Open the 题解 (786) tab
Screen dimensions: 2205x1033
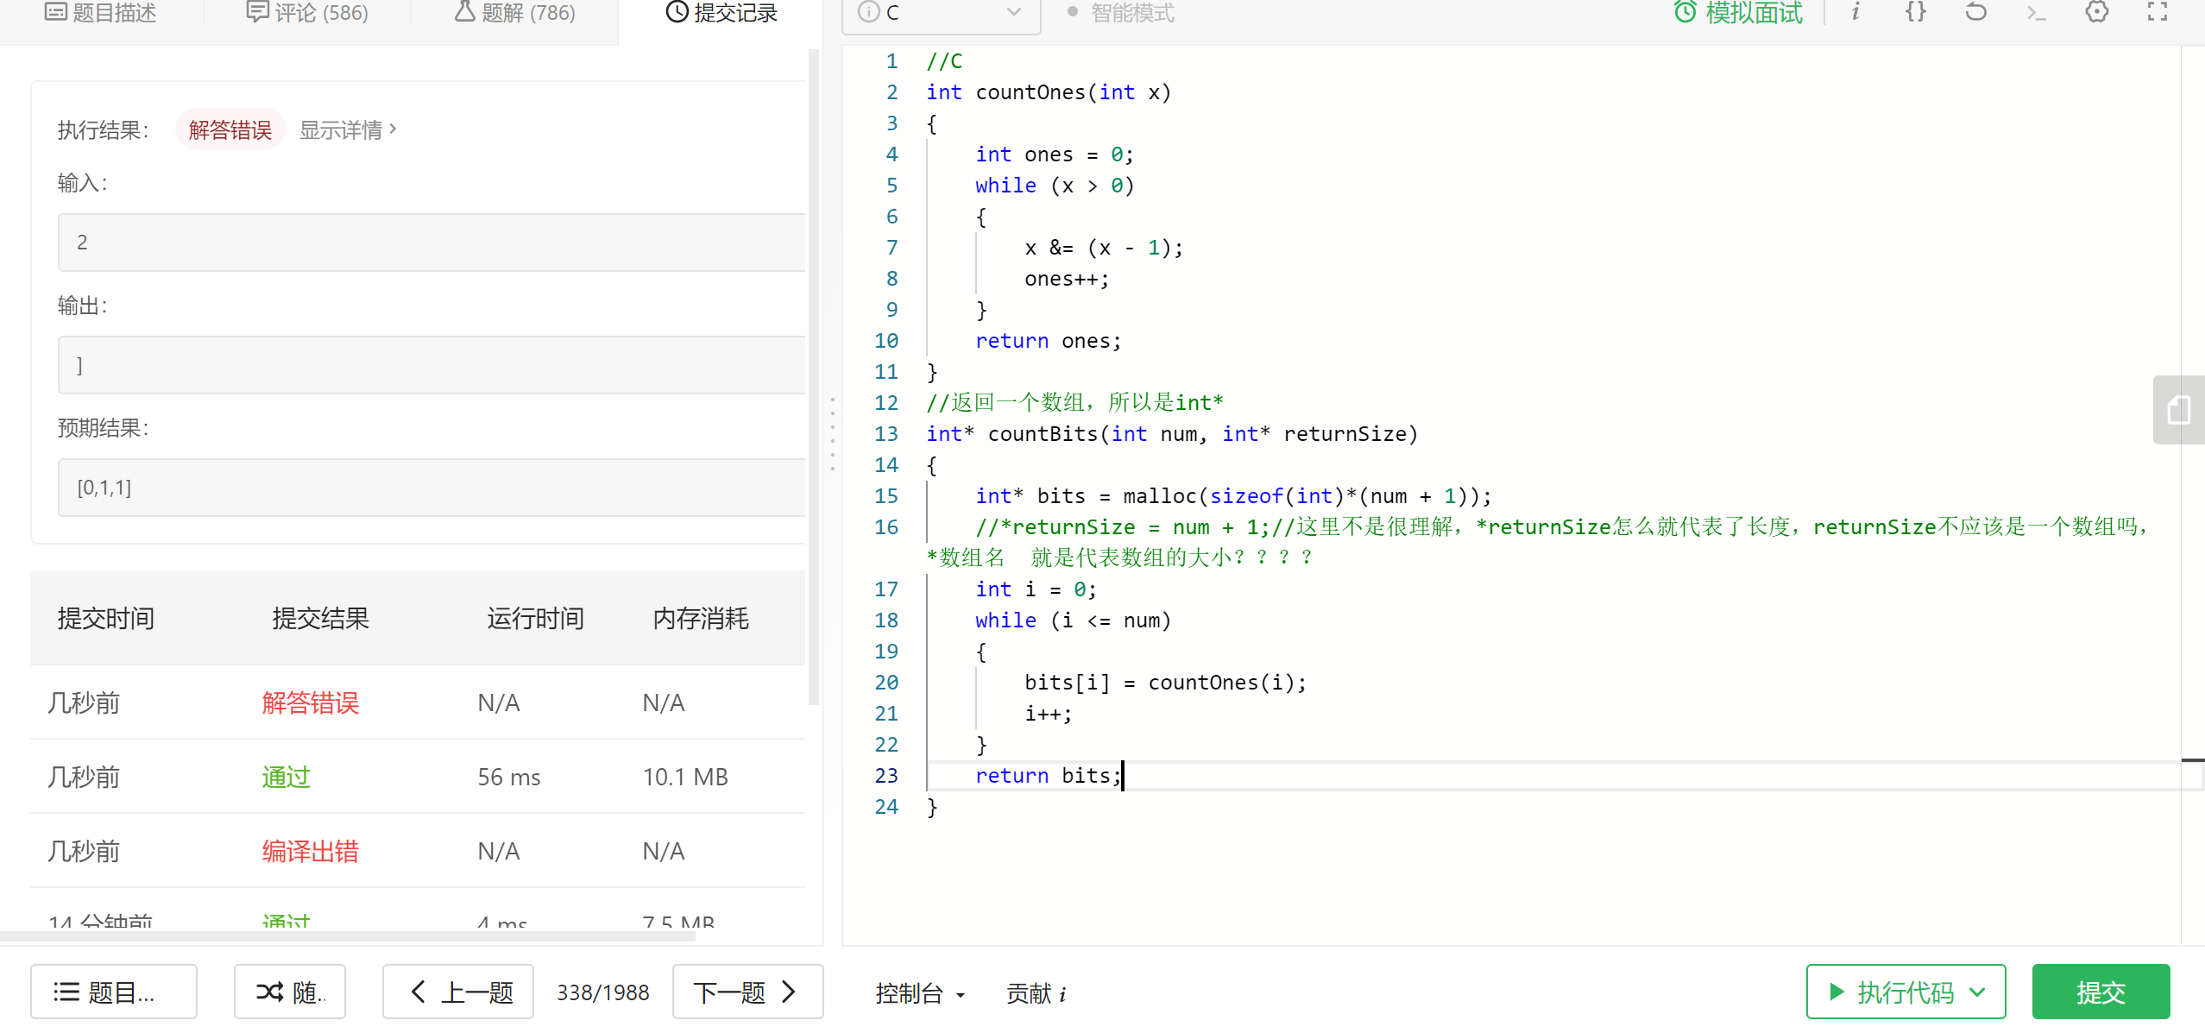click(x=515, y=13)
